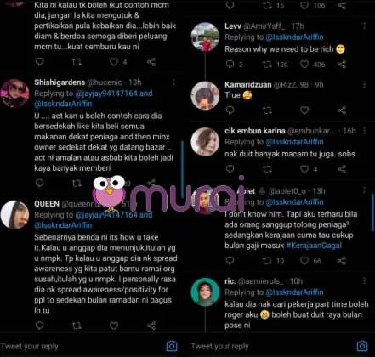This screenshot has width=375, height=357.
Task: Retweet QUEEN's tweet about spreading awareness
Action: click(x=77, y=326)
